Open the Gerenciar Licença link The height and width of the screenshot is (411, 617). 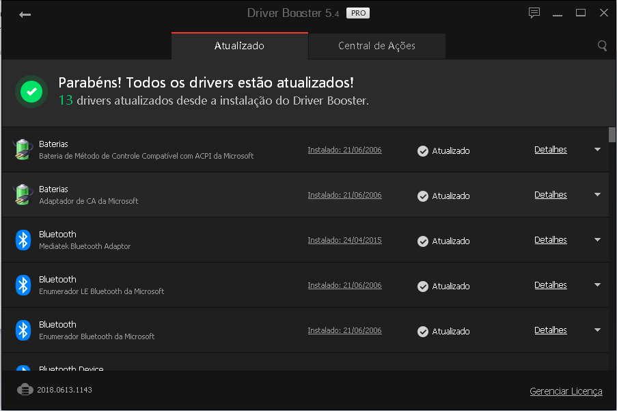tap(566, 391)
